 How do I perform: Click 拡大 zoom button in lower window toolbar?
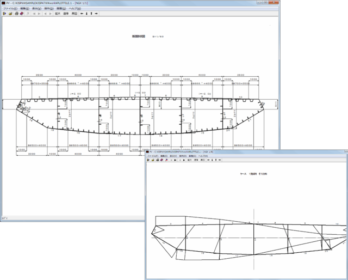(x=189, y=160)
